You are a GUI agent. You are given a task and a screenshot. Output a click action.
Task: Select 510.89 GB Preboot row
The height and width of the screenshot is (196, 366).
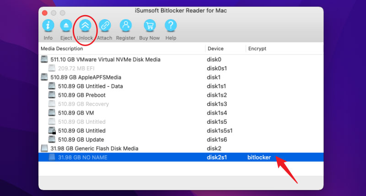click(181, 95)
